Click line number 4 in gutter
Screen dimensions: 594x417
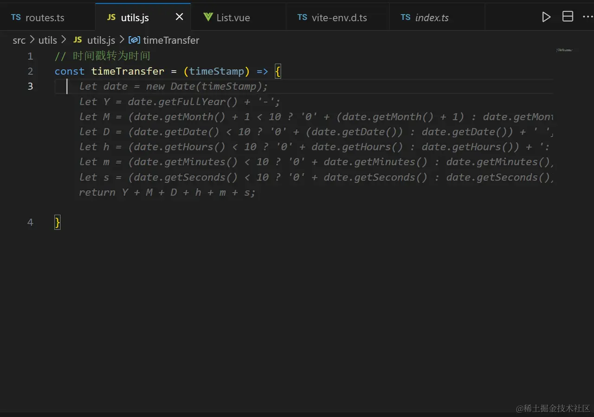pos(30,222)
